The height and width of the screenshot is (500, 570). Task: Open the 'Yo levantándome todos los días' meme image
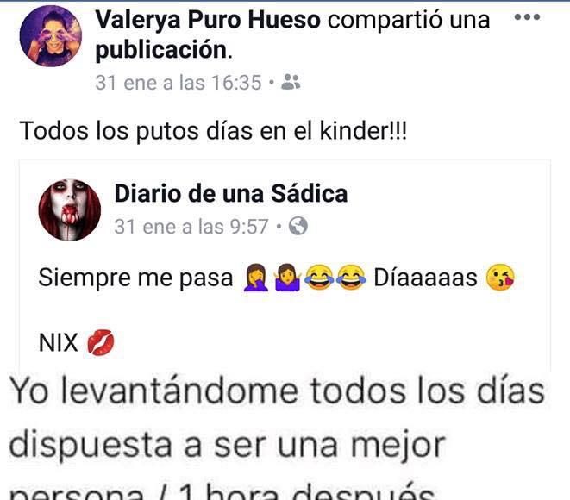(x=285, y=436)
